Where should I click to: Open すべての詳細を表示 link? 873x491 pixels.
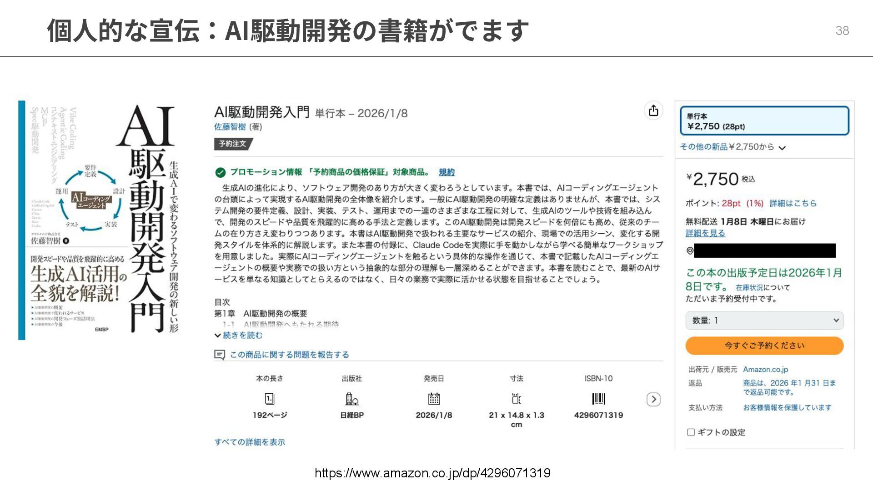pos(250,442)
